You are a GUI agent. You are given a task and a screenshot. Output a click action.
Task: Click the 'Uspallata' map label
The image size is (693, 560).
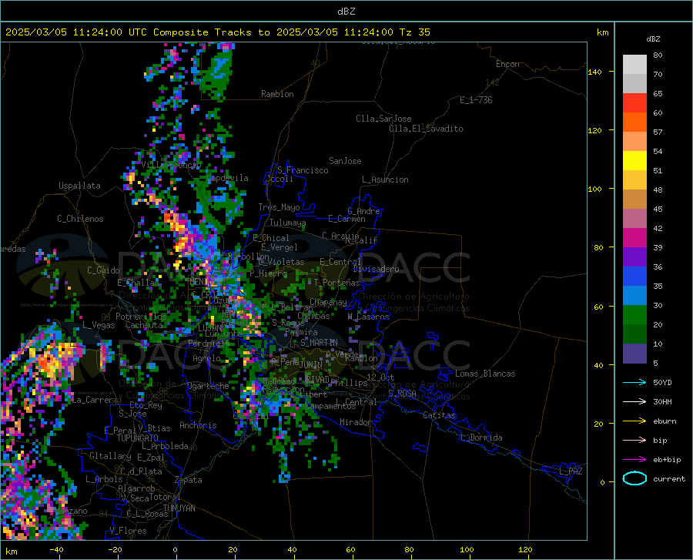(x=79, y=186)
